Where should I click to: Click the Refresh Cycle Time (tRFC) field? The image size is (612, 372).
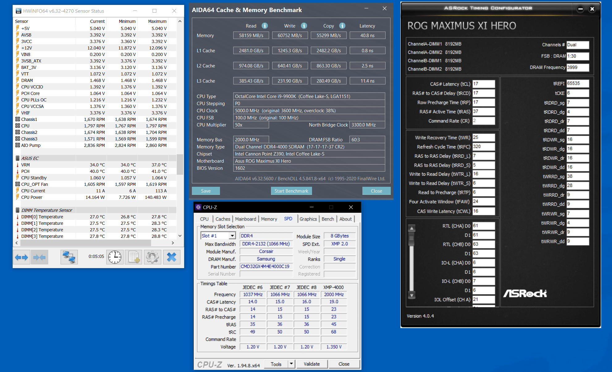click(x=484, y=147)
